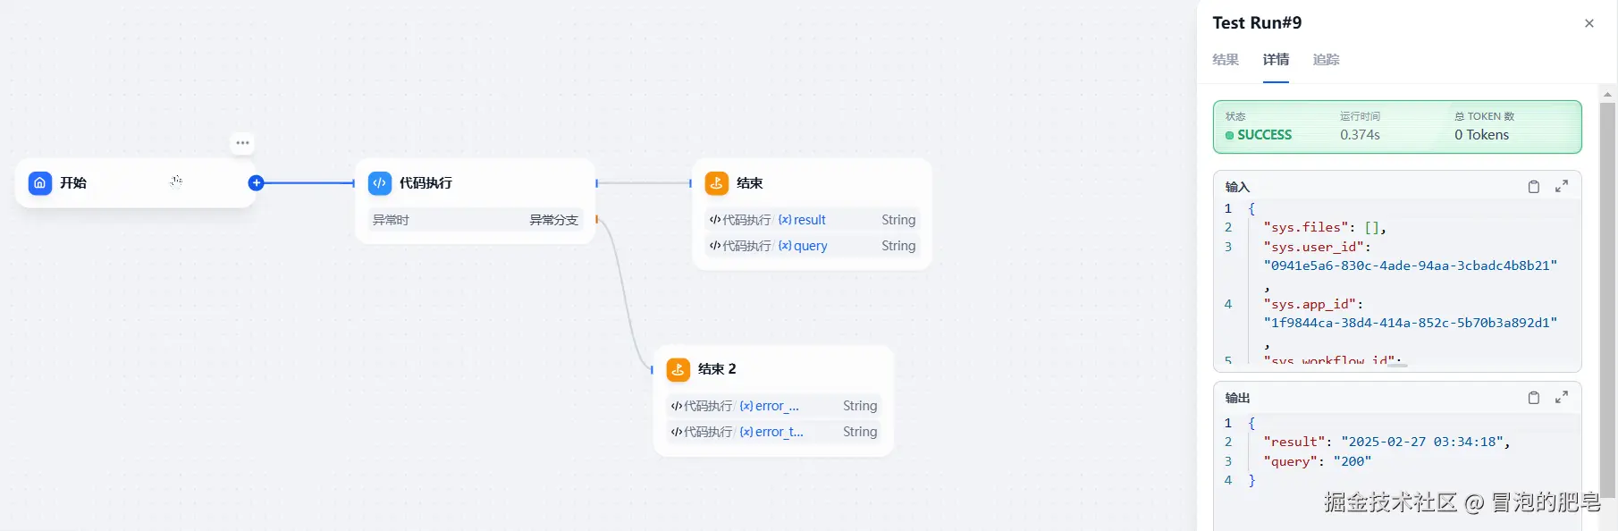Viewport: 1618px width, 531px height.
Task: Switch to the 结果 tab
Action: (1226, 60)
